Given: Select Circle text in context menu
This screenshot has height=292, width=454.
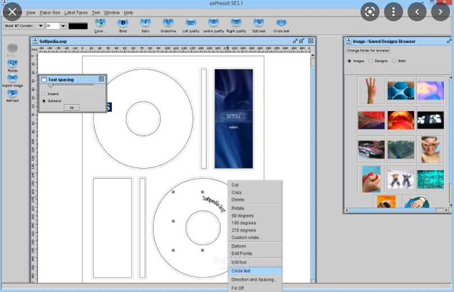Looking at the screenshot, I should (255, 271).
